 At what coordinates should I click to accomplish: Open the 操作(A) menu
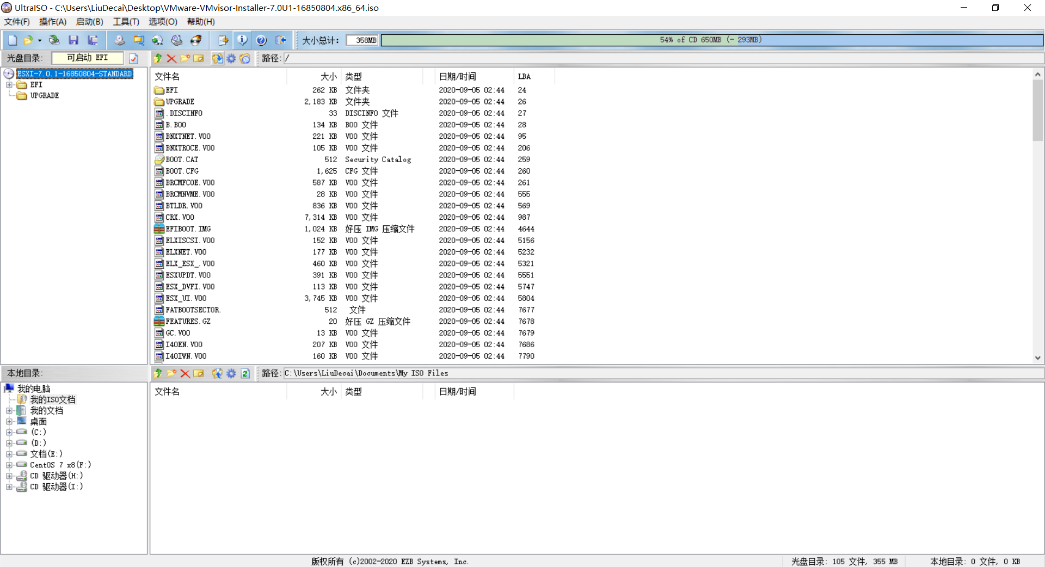[53, 22]
